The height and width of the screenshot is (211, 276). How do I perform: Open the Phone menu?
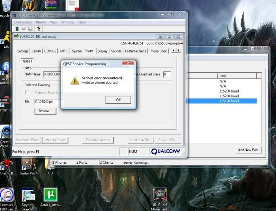(x=41, y=22)
